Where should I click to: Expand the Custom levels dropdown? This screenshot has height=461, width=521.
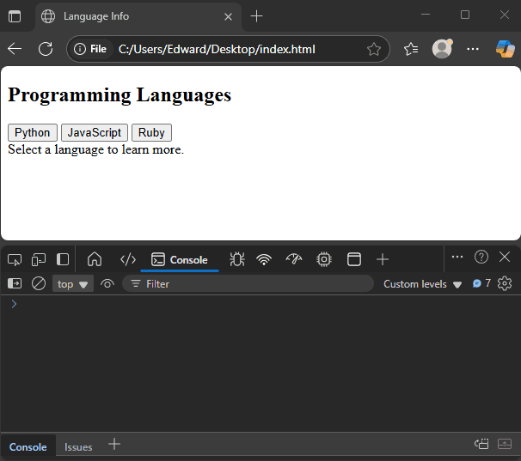coord(422,284)
